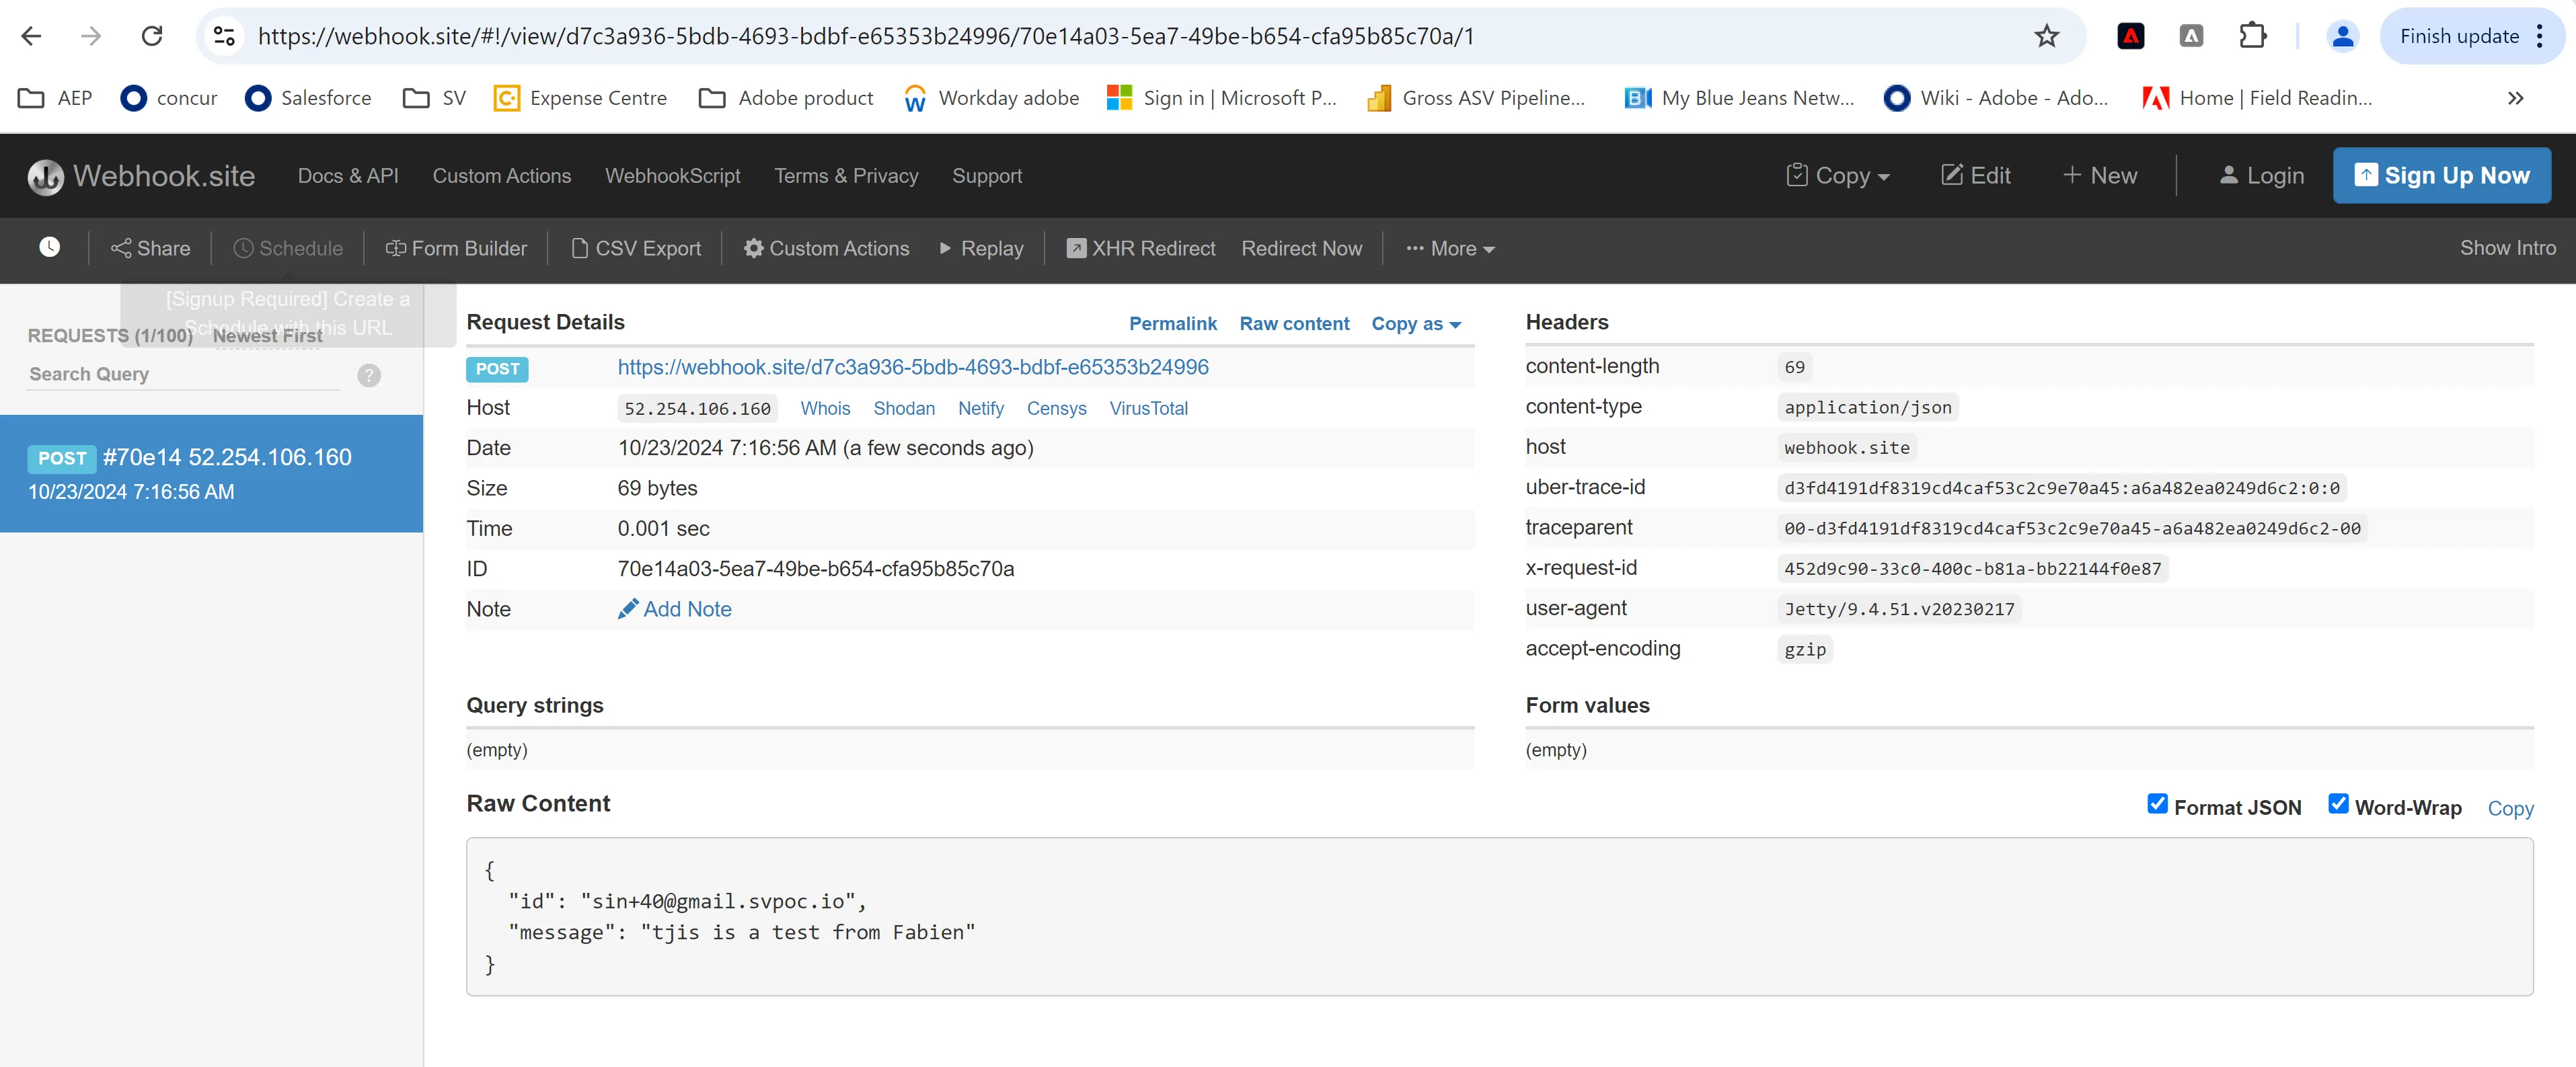The height and width of the screenshot is (1067, 2576).
Task: Click the VirusTotal lookup link
Action: pyautogui.click(x=1148, y=408)
